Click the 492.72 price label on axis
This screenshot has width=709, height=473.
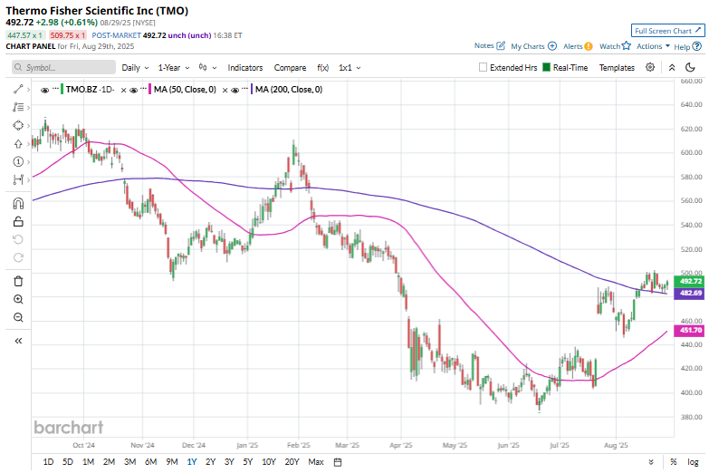click(689, 281)
